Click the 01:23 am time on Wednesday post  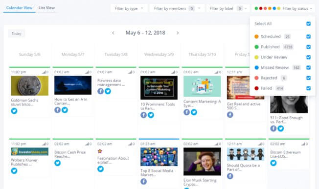[148, 144]
